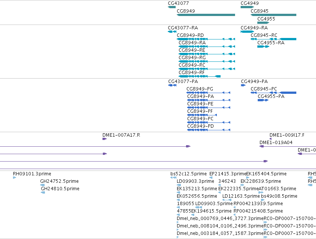Select EST EK165404.5prime
Image resolution: width=316 pixels, height=239 pixels.
tap(248, 178)
